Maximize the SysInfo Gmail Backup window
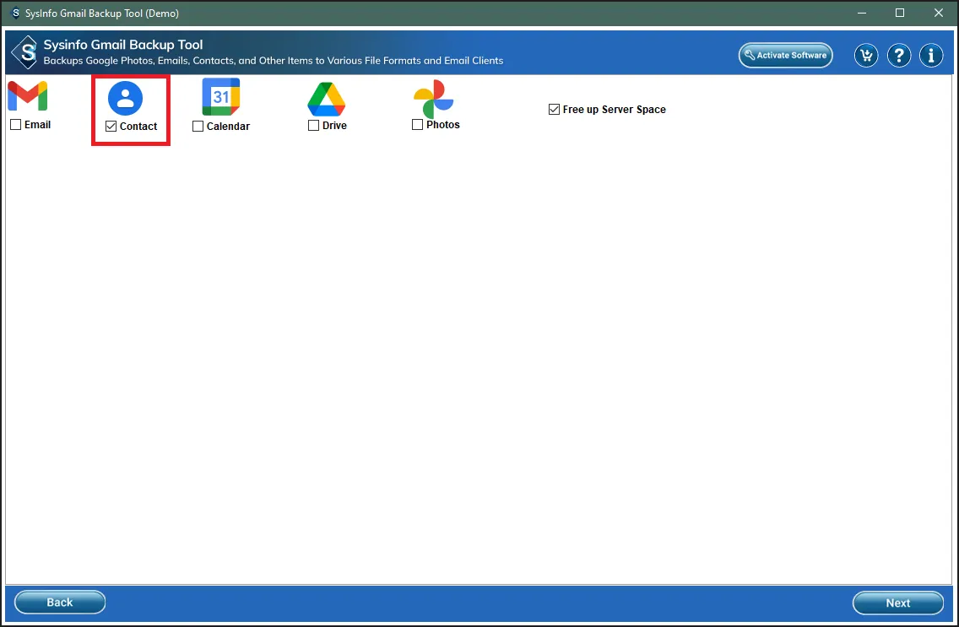Viewport: 959px width, 627px height. click(x=900, y=13)
